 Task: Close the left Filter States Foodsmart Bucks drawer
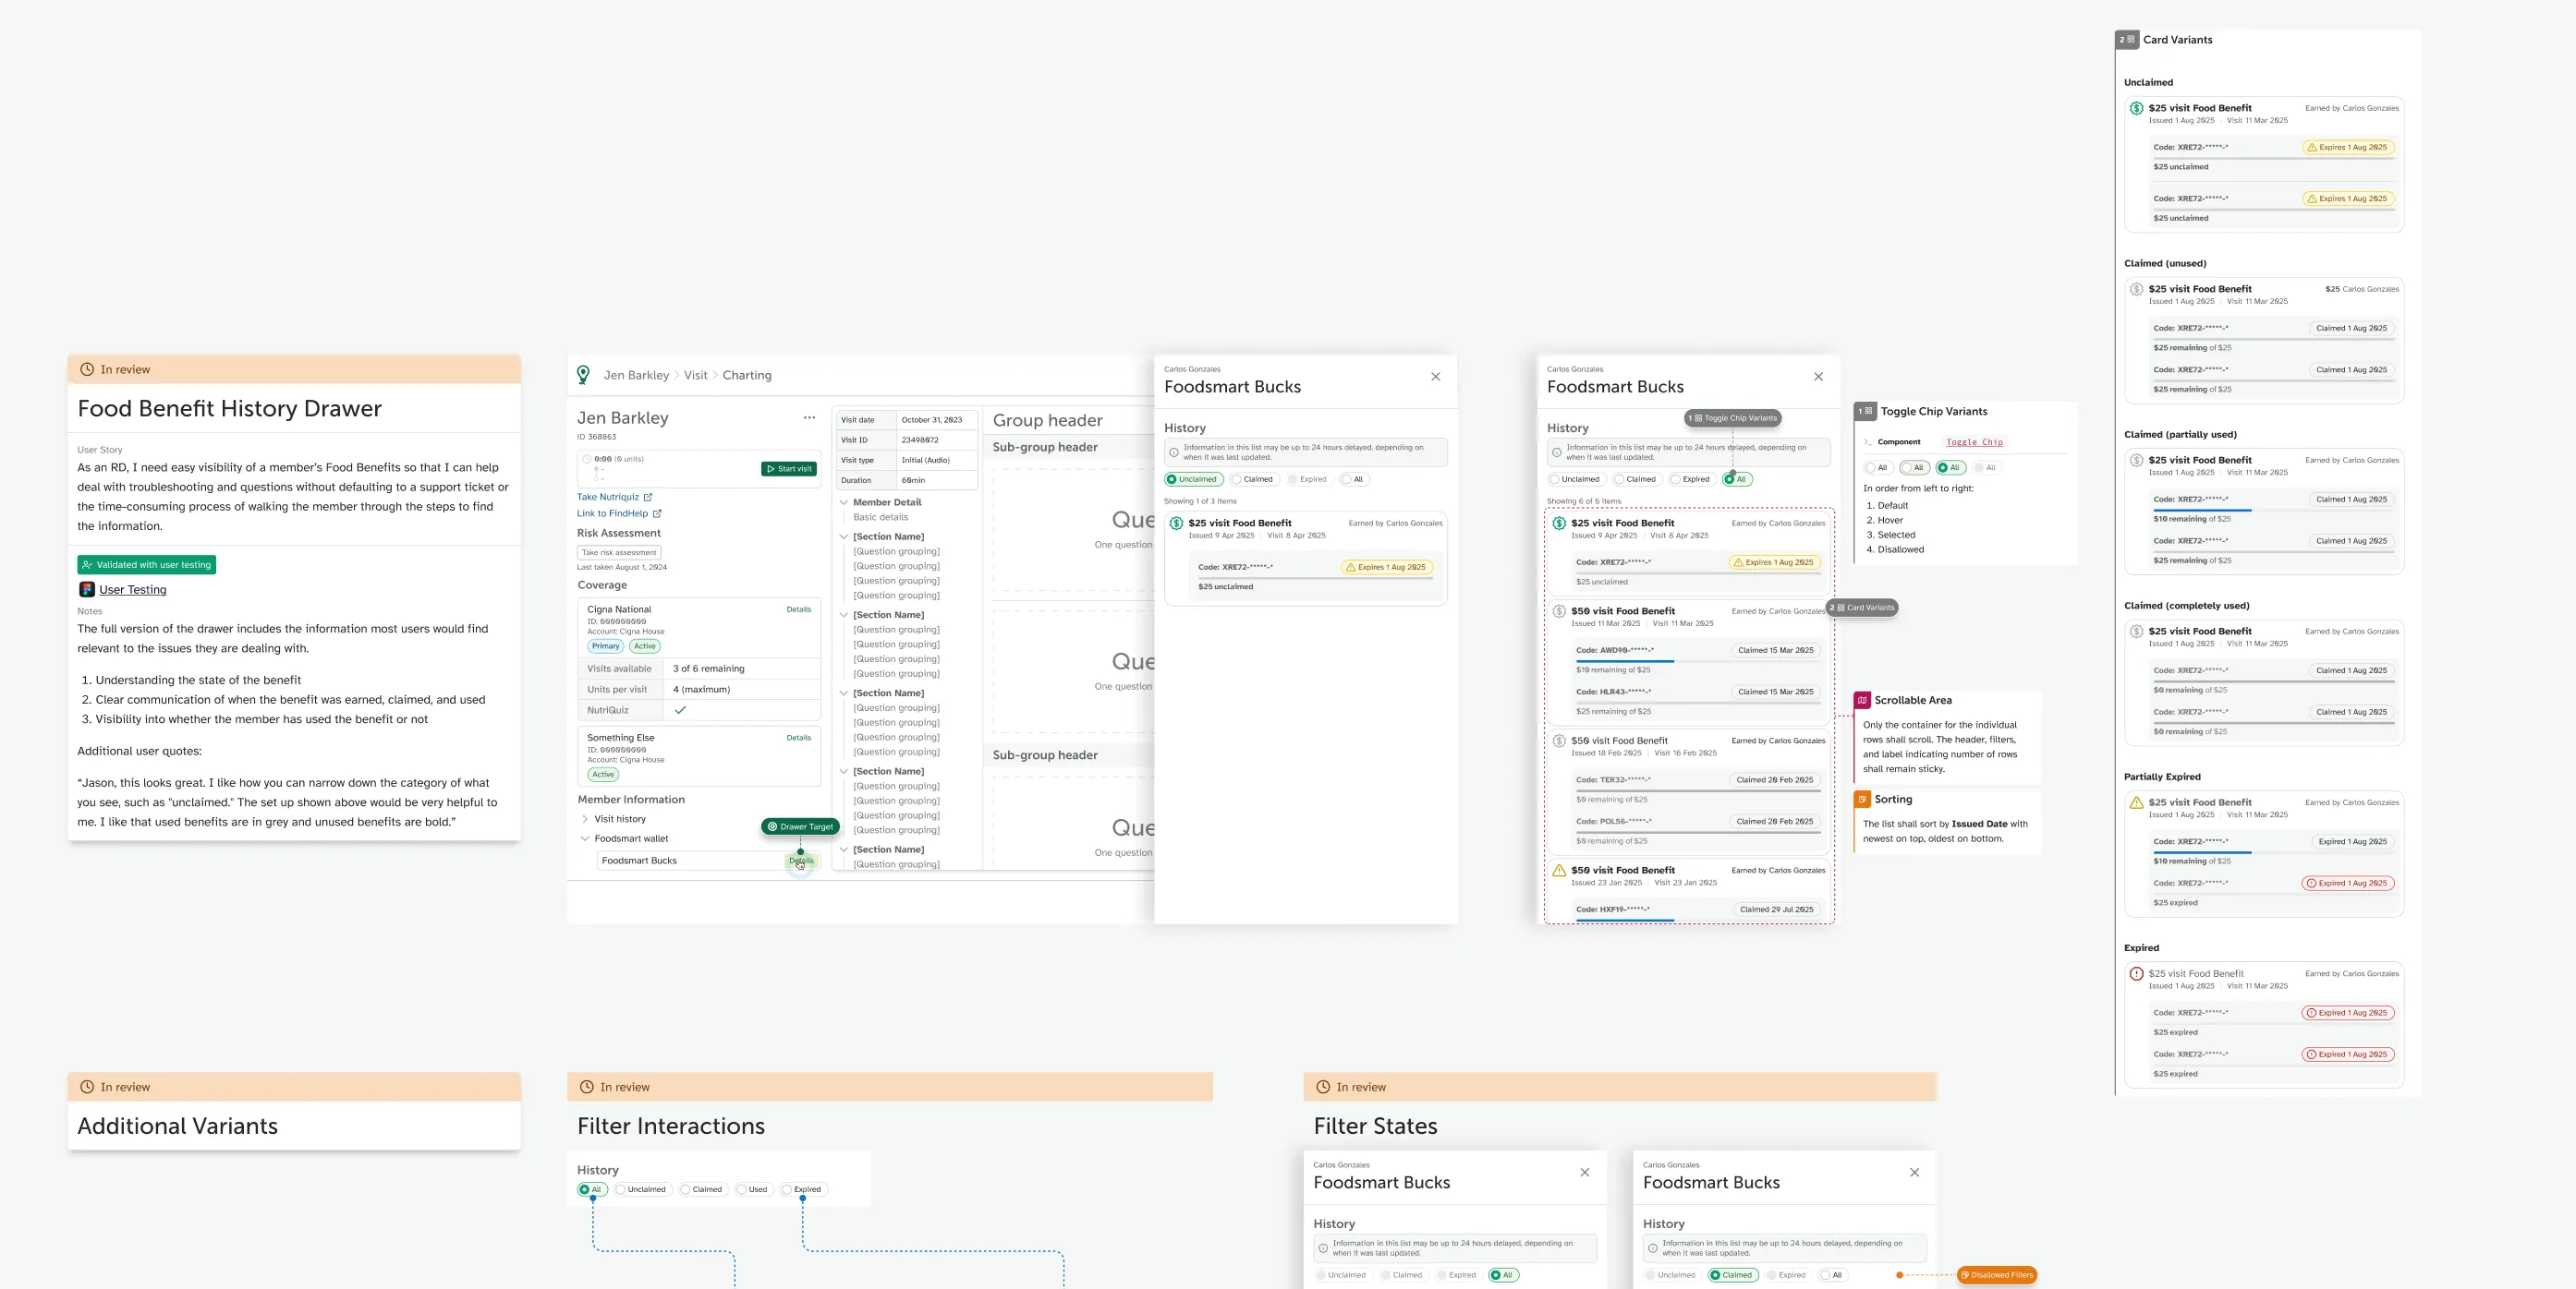click(1584, 1172)
